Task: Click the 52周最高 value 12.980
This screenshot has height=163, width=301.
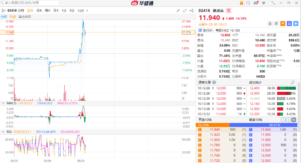Action: pyautogui.click(x=260, y=61)
